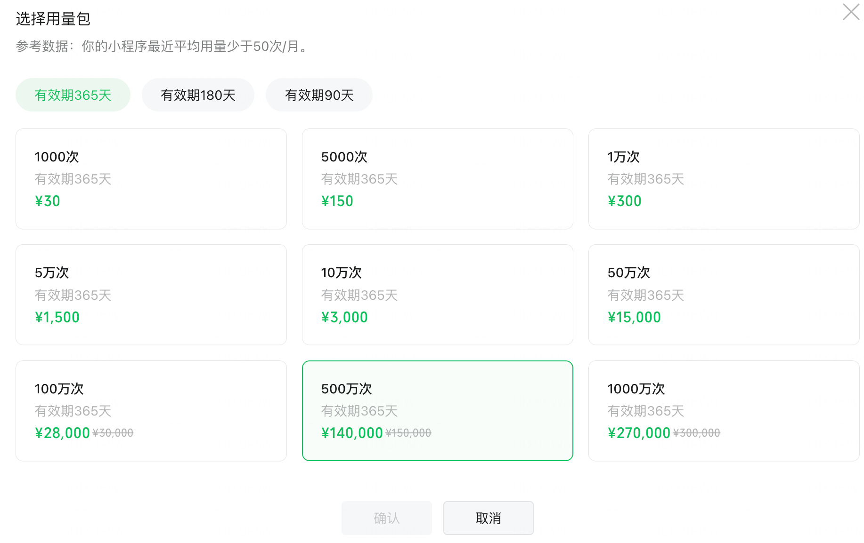This screenshot has width=864, height=543.
Task: Choose the 100万次 discounted package
Action: [x=151, y=411]
